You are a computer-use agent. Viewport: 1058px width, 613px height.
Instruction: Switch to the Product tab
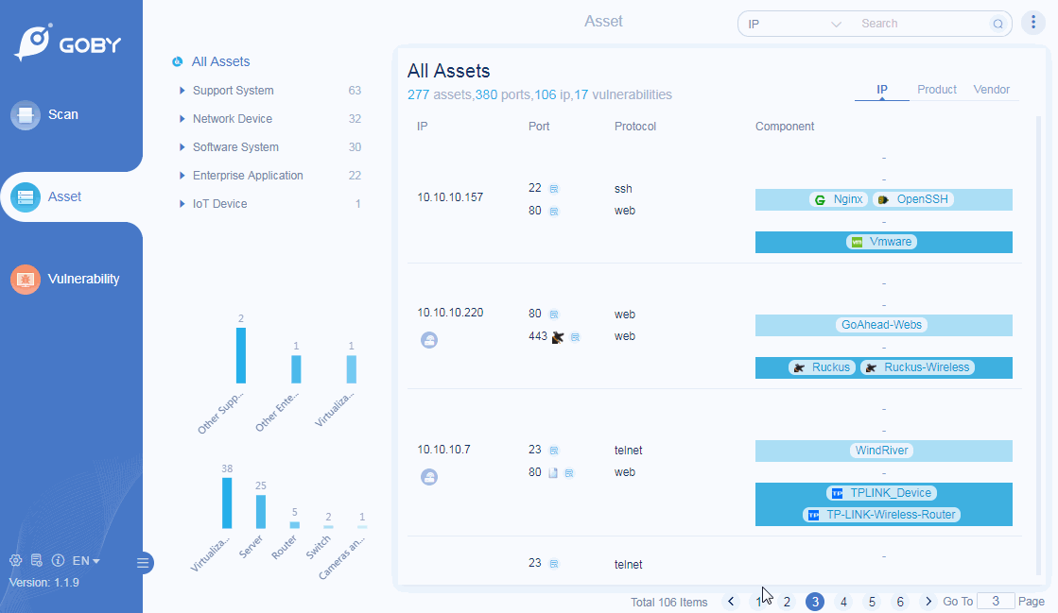pos(937,90)
